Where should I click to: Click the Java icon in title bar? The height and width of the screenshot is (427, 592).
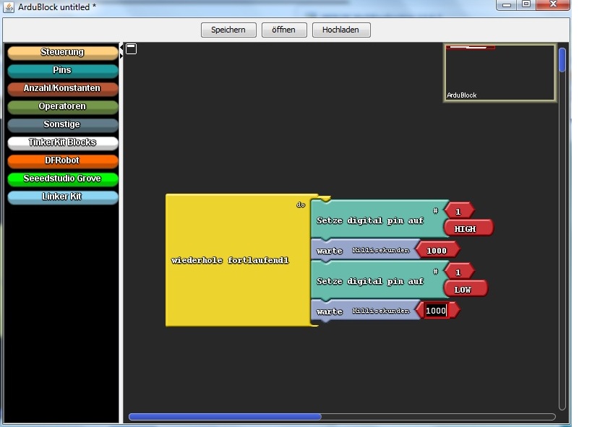click(x=8, y=7)
